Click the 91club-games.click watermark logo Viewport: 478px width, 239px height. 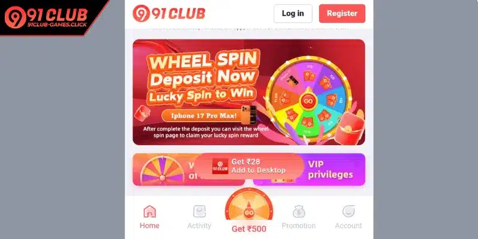(47, 18)
